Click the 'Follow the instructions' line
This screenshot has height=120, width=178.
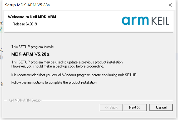(54, 82)
